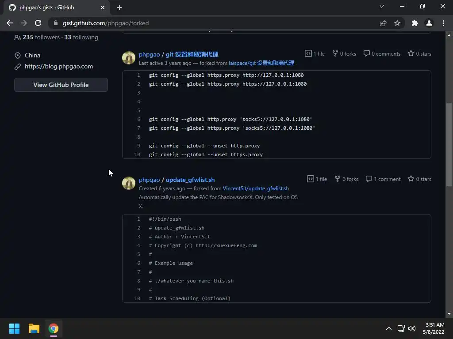Click 0 comments on git proxy gist
This screenshot has width=453, height=339.
(382, 53)
